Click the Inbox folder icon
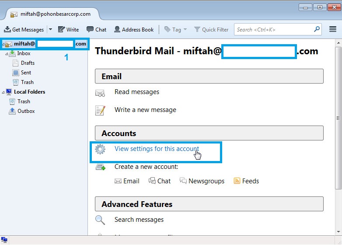This screenshot has width=342, height=245. point(12,53)
